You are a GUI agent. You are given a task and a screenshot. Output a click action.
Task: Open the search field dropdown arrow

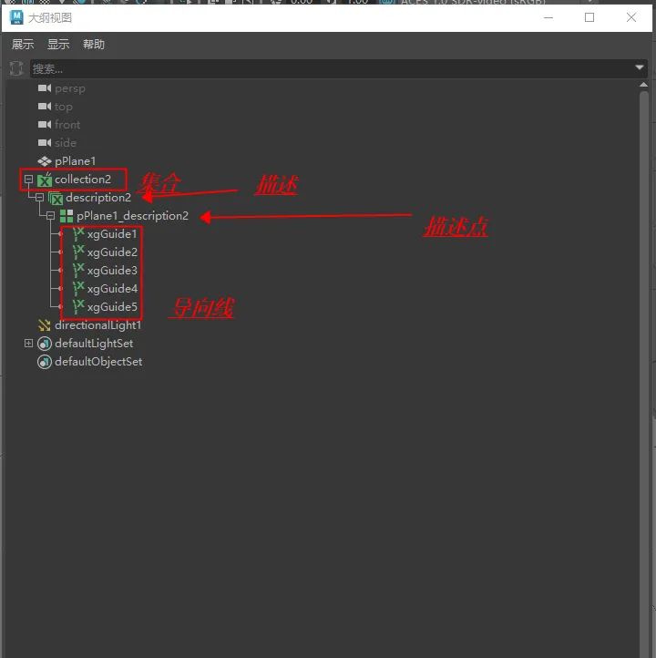640,68
